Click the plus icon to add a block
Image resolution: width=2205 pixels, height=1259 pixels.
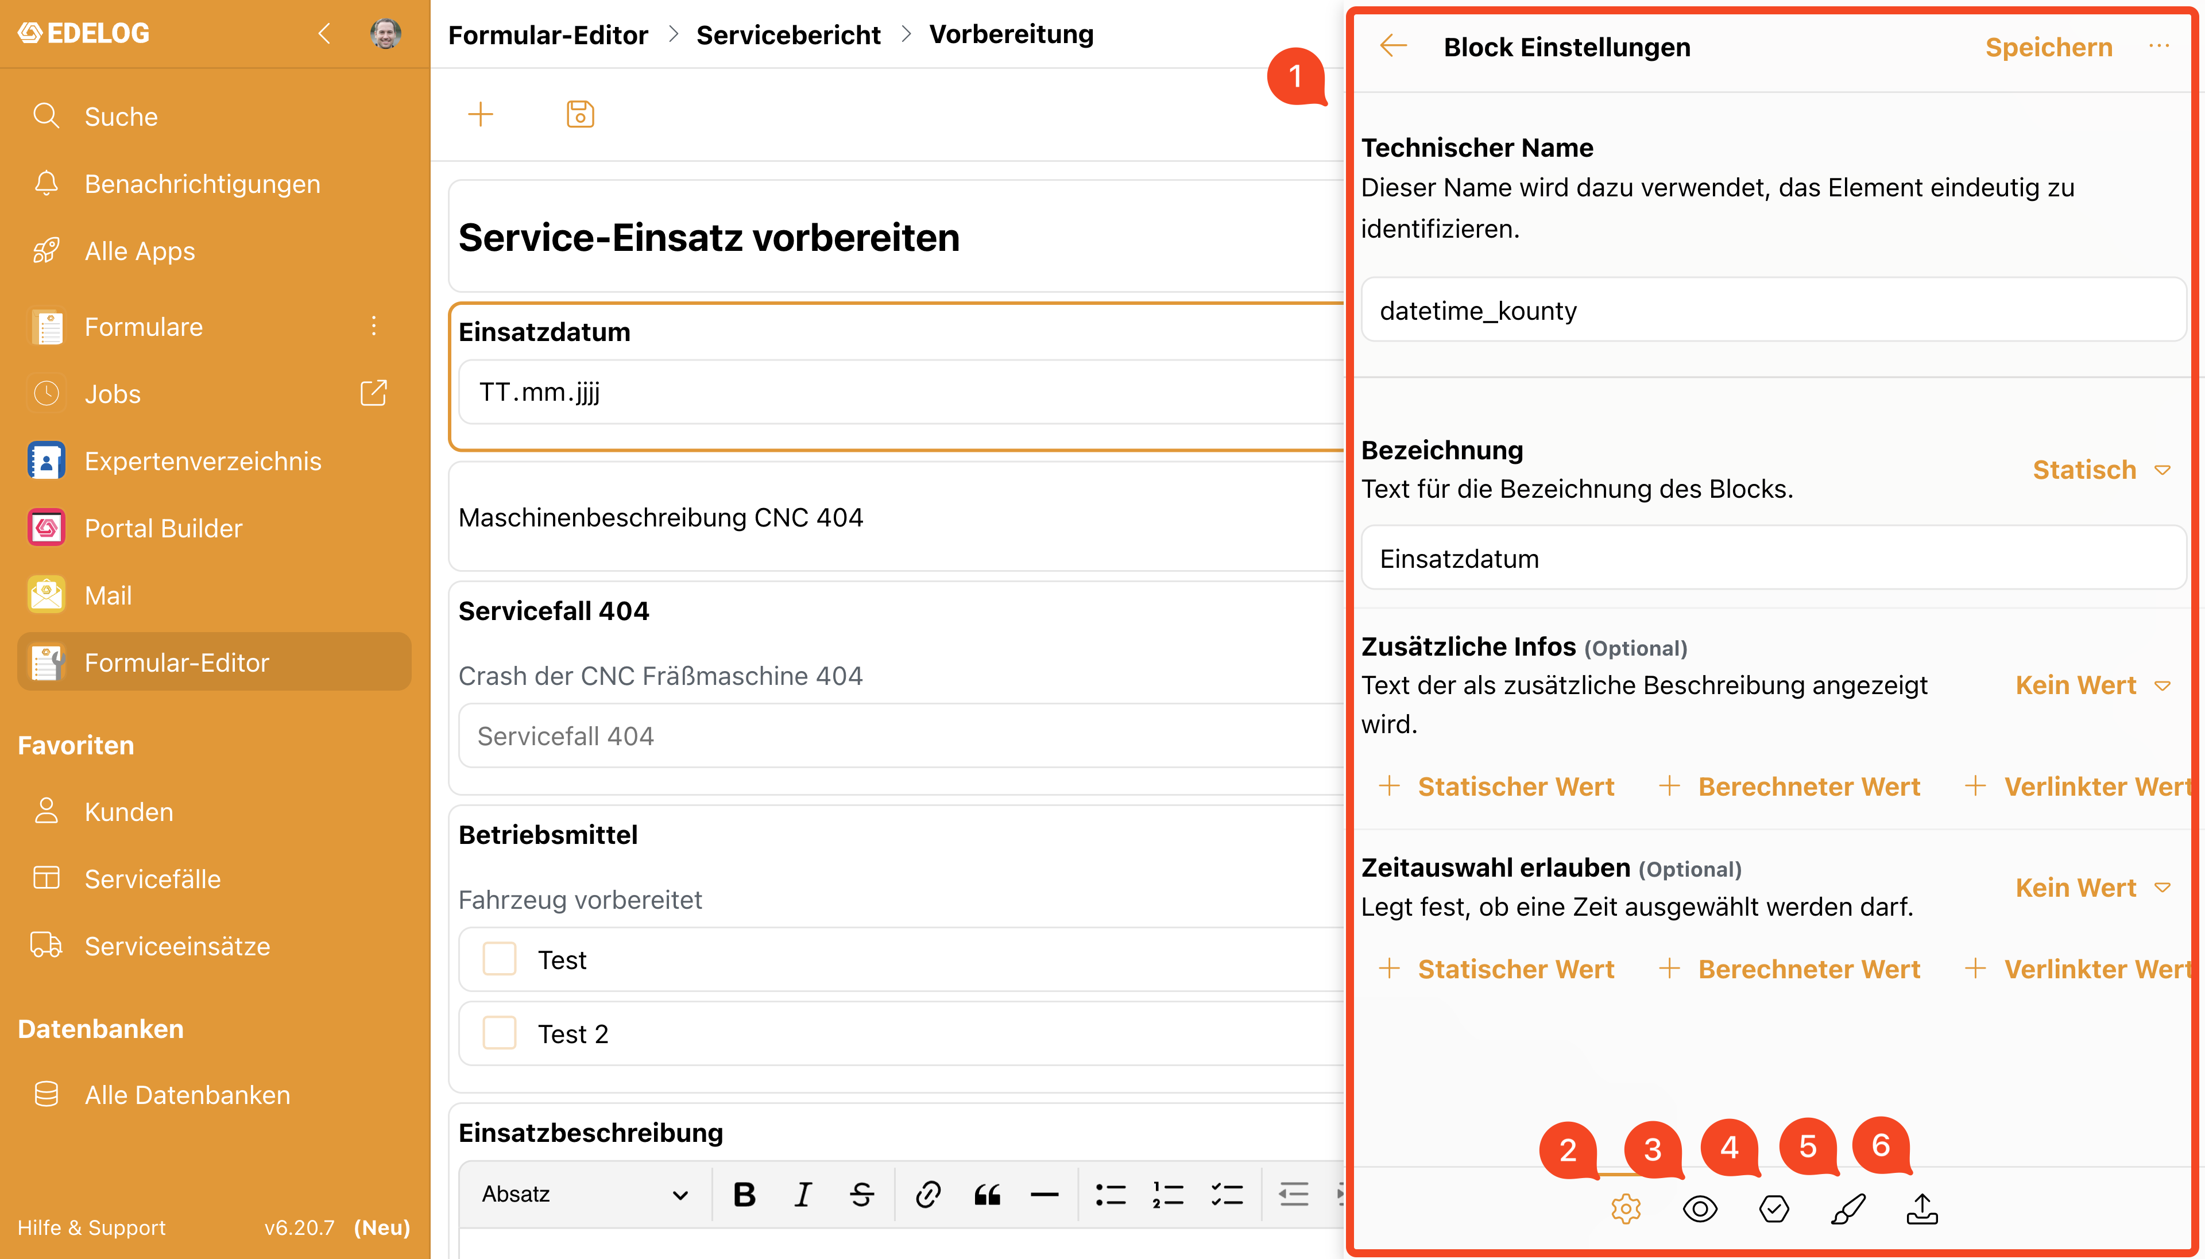tap(481, 114)
